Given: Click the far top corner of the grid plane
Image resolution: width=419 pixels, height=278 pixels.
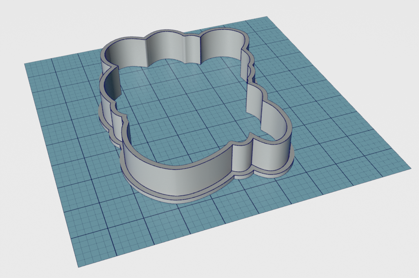Looking at the screenshot, I should pyautogui.click(x=267, y=18).
